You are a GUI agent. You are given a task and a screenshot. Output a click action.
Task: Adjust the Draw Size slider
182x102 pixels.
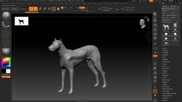(111, 10)
